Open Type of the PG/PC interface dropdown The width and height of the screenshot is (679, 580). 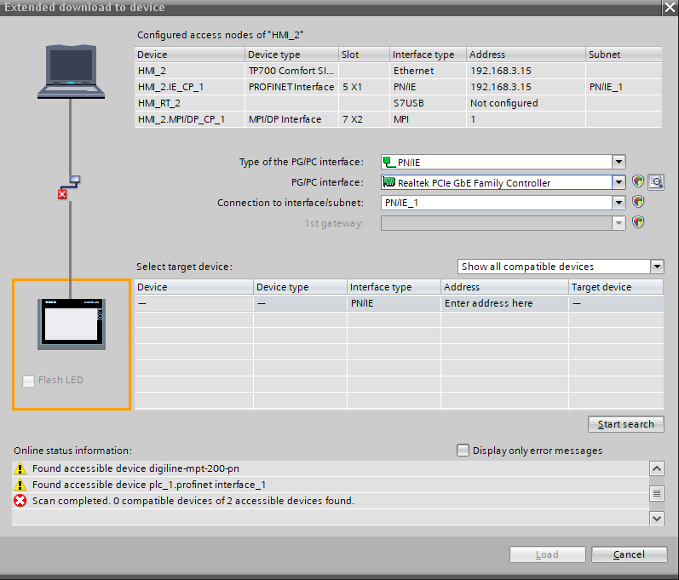[619, 163]
